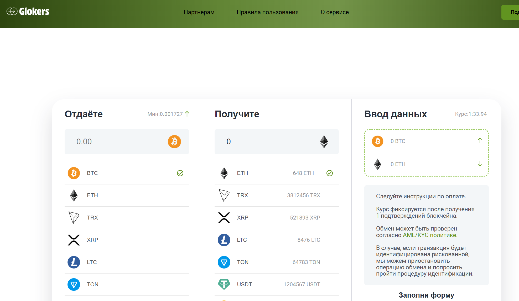
Task: Click the partially visible green header button
Action: click(510, 12)
